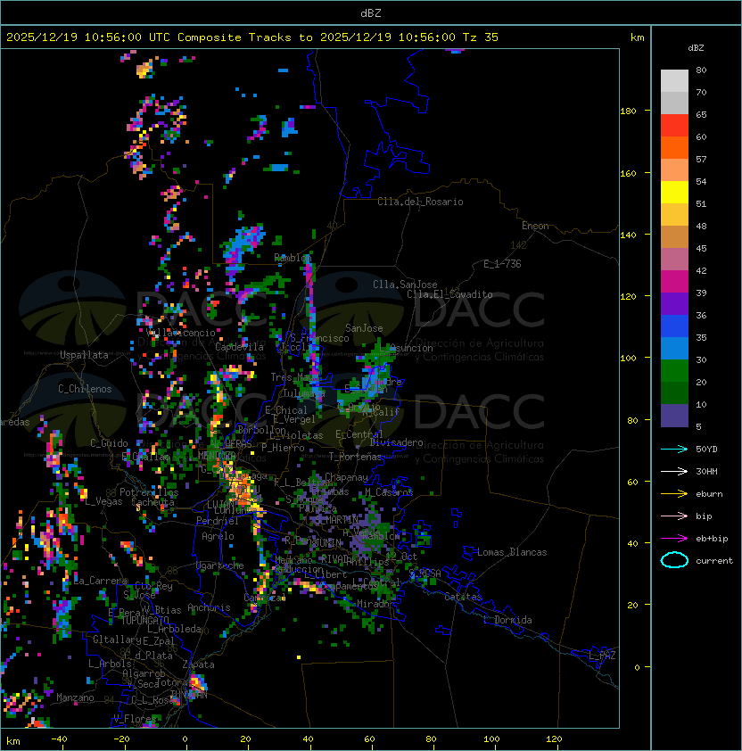Click the SanJose map label
This screenshot has height=751, width=742.
tap(364, 328)
